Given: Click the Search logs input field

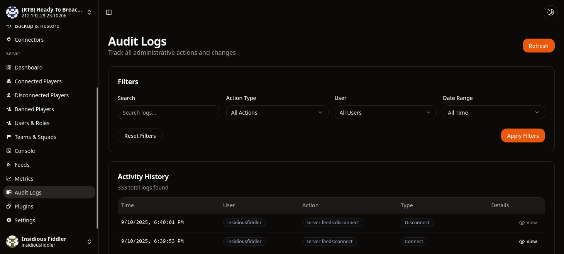Looking at the screenshot, I should [169, 112].
